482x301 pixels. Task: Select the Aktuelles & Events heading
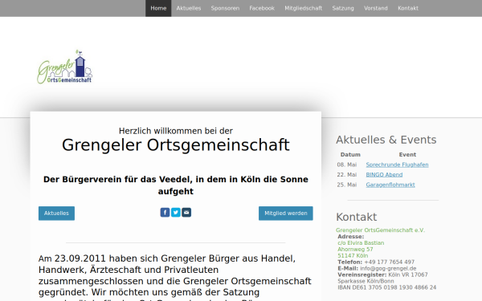point(386,140)
